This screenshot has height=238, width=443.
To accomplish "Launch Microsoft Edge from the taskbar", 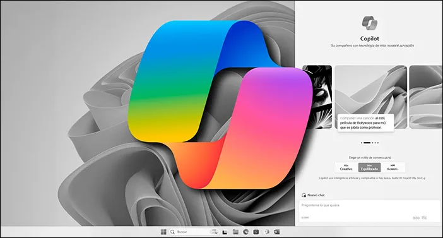I will point(246,232).
